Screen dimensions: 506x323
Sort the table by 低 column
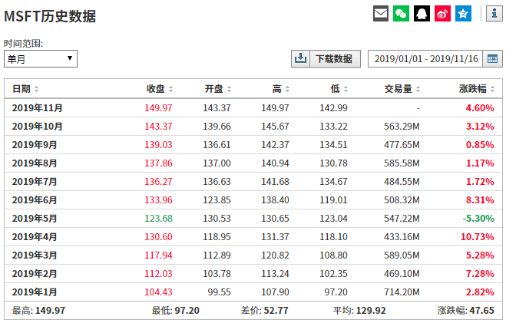(x=339, y=89)
